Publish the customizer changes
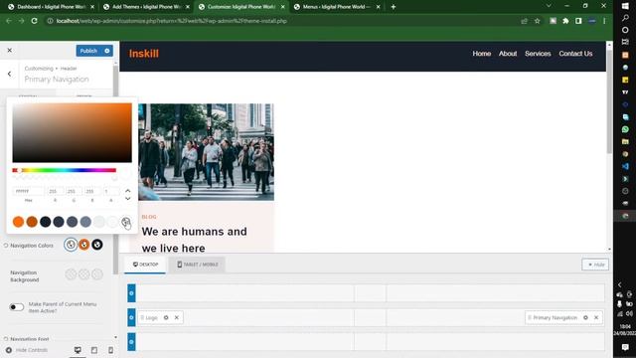 pyautogui.click(x=88, y=51)
